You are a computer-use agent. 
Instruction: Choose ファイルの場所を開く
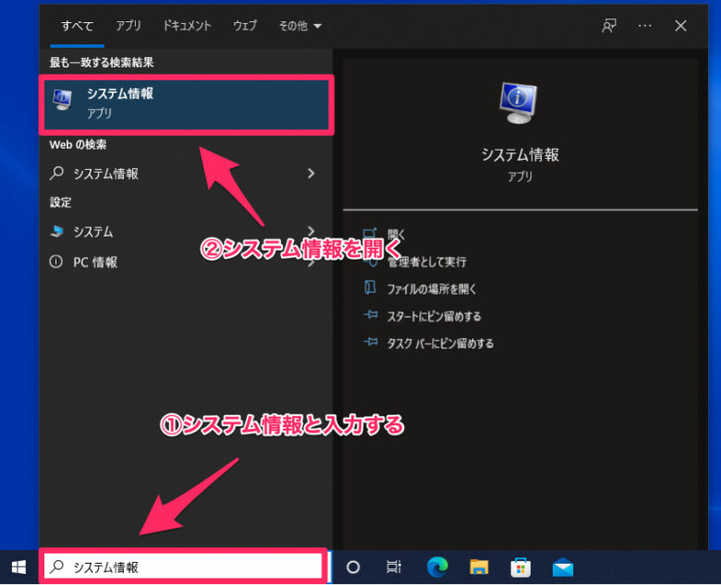click(x=432, y=289)
